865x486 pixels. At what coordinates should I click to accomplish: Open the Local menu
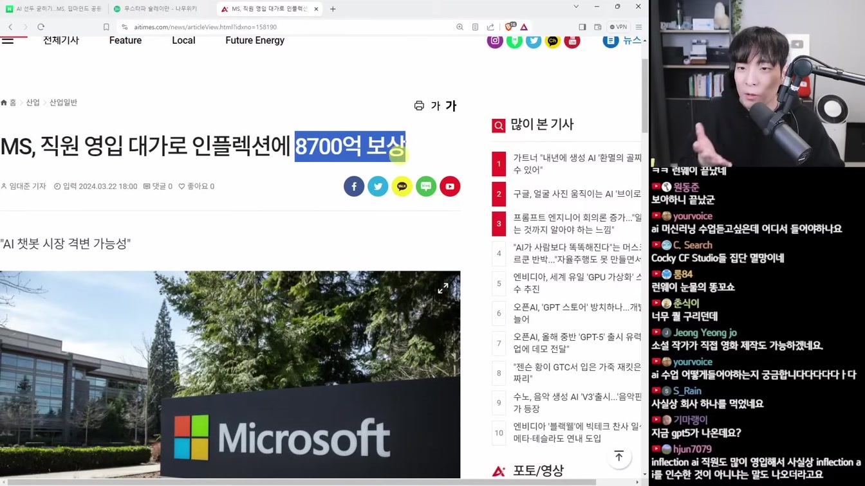click(183, 40)
